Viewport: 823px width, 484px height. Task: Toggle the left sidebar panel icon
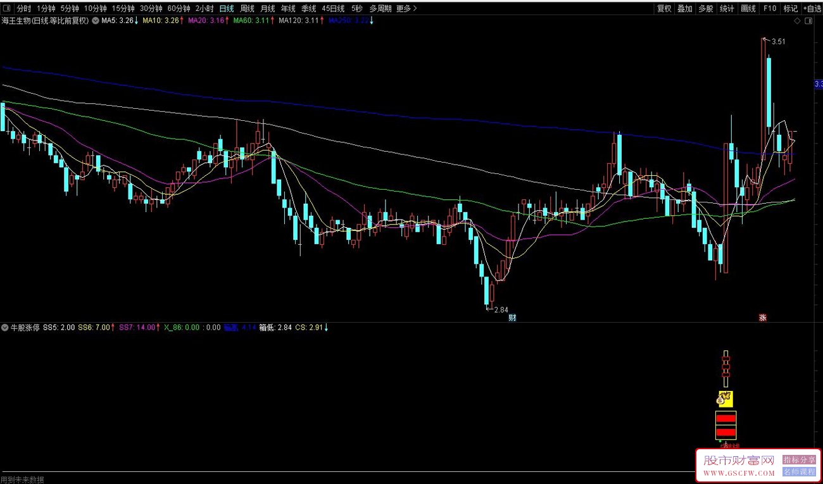click(x=8, y=9)
